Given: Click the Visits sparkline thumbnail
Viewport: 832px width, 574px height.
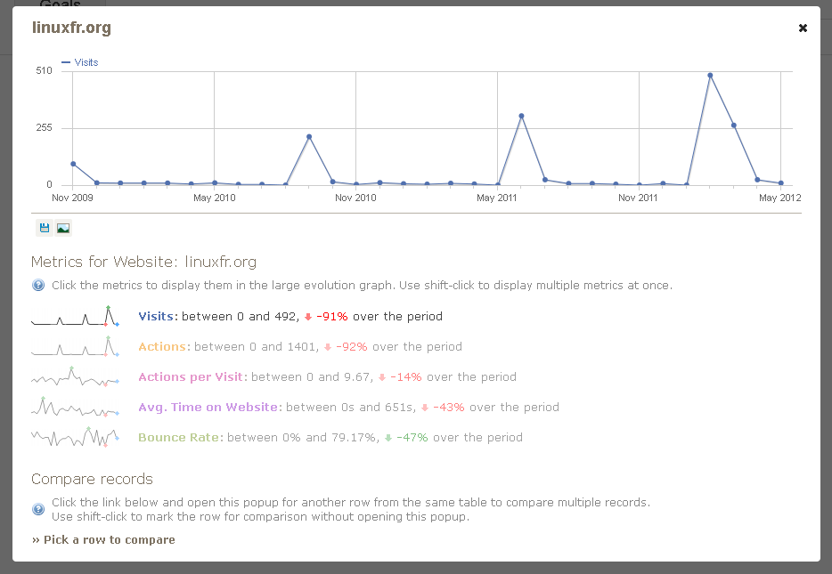Looking at the screenshot, I should 76,316.
